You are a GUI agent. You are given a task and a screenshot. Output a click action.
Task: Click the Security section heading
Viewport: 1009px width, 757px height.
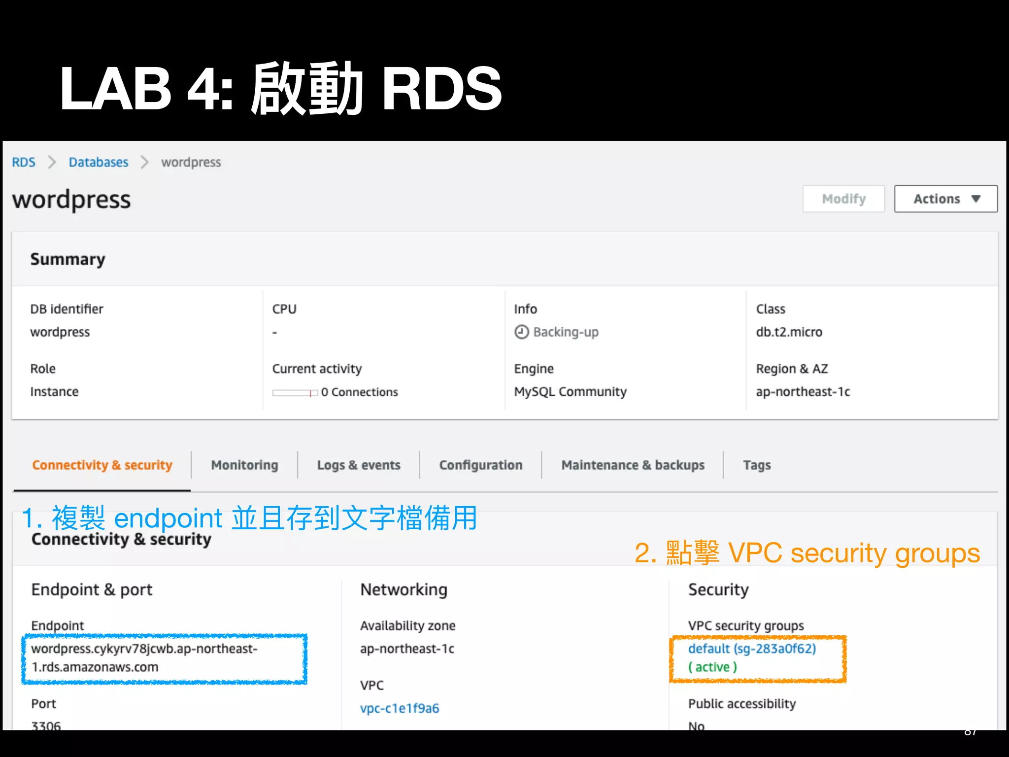[718, 590]
